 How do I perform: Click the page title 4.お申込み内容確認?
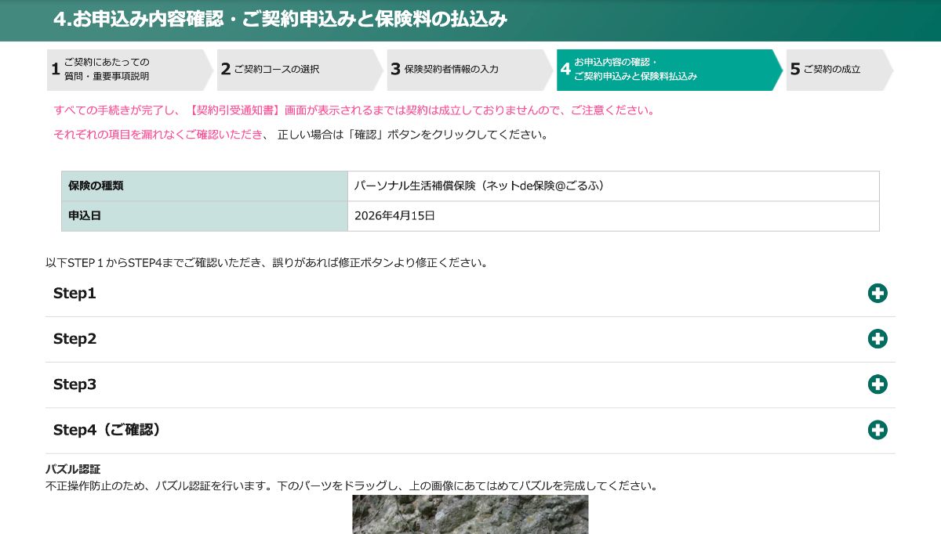(x=280, y=20)
